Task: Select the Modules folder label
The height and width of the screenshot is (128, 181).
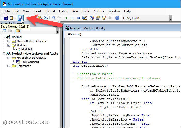Action: (21, 45)
